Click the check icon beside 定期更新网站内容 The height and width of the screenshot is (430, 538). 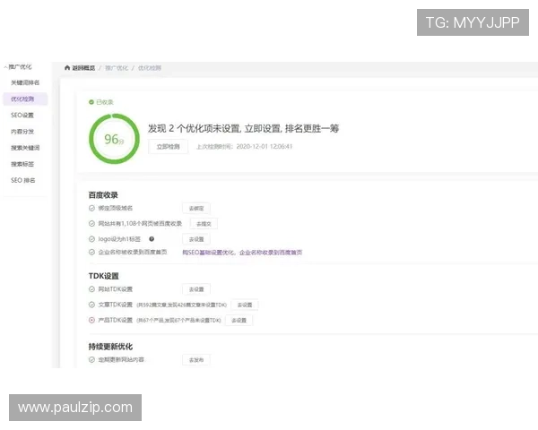pyautogui.click(x=91, y=360)
